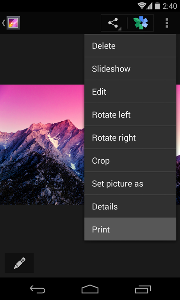This screenshot has height=300, width=180.
Task: Open the share icon menu
Action: [x=114, y=23]
